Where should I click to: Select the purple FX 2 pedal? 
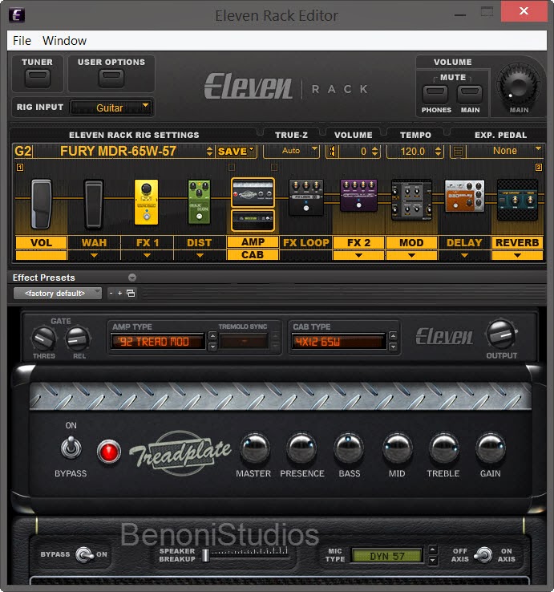[358, 195]
